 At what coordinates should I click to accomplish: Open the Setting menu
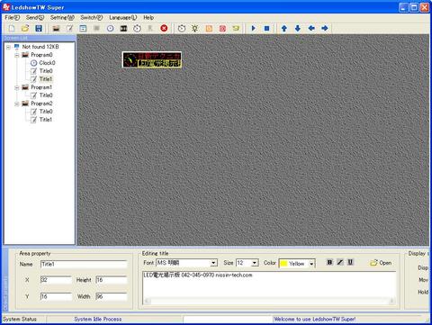[62, 18]
